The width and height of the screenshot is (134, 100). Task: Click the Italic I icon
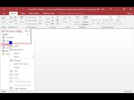tap(96, 20)
